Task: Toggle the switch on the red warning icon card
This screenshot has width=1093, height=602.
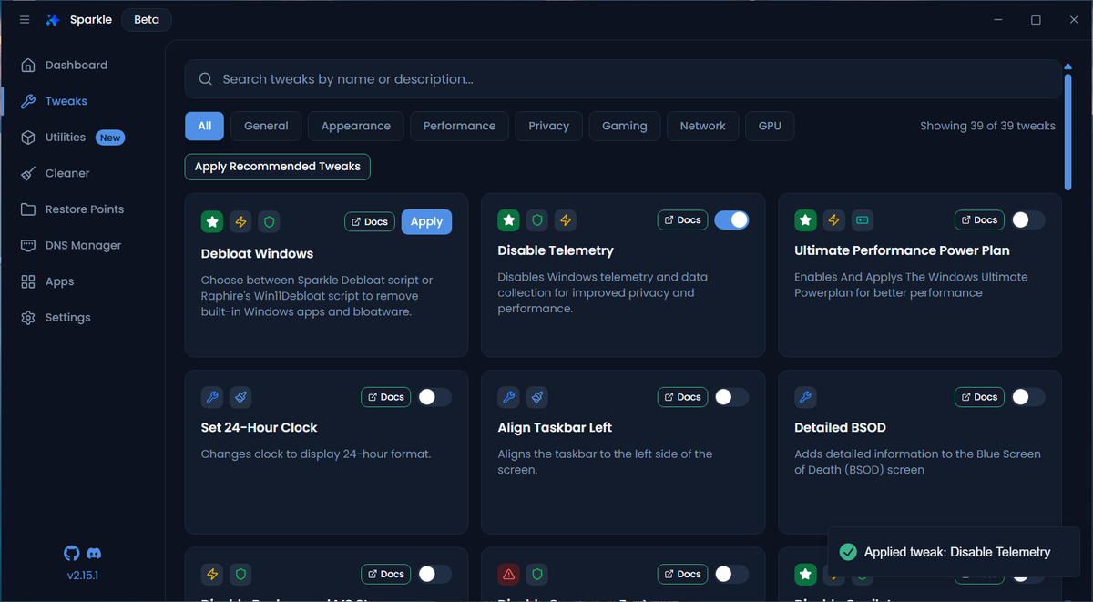Action: (x=731, y=574)
